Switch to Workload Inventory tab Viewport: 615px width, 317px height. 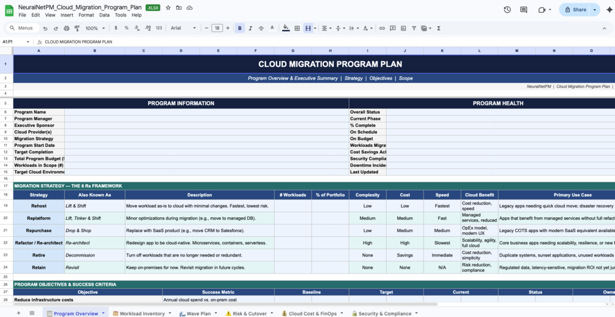point(142,313)
